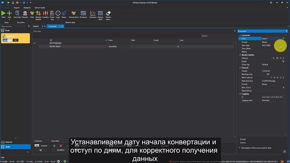Open the Securities ribbon icon

click(17, 13)
